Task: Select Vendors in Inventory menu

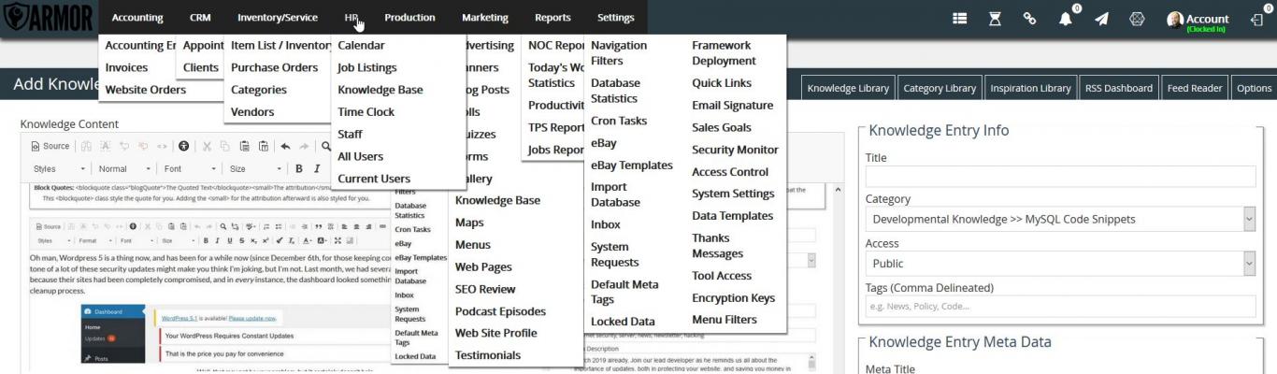Action: [252, 112]
